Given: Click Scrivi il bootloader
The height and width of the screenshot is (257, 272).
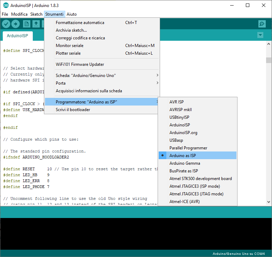Looking at the screenshot, I should [102, 110].
